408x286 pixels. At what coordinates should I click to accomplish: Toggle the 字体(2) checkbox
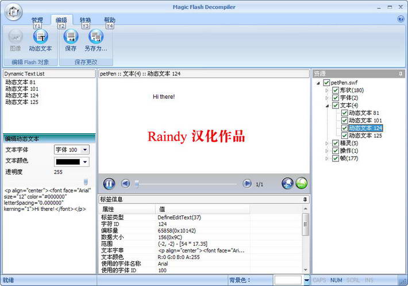coord(336,98)
